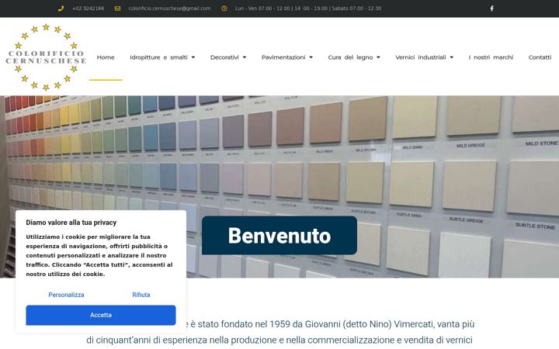
Task: Click the SUBTLE GREIGE color swatch label
Action: pos(466,220)
